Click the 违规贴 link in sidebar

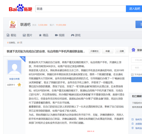point(139,124)
